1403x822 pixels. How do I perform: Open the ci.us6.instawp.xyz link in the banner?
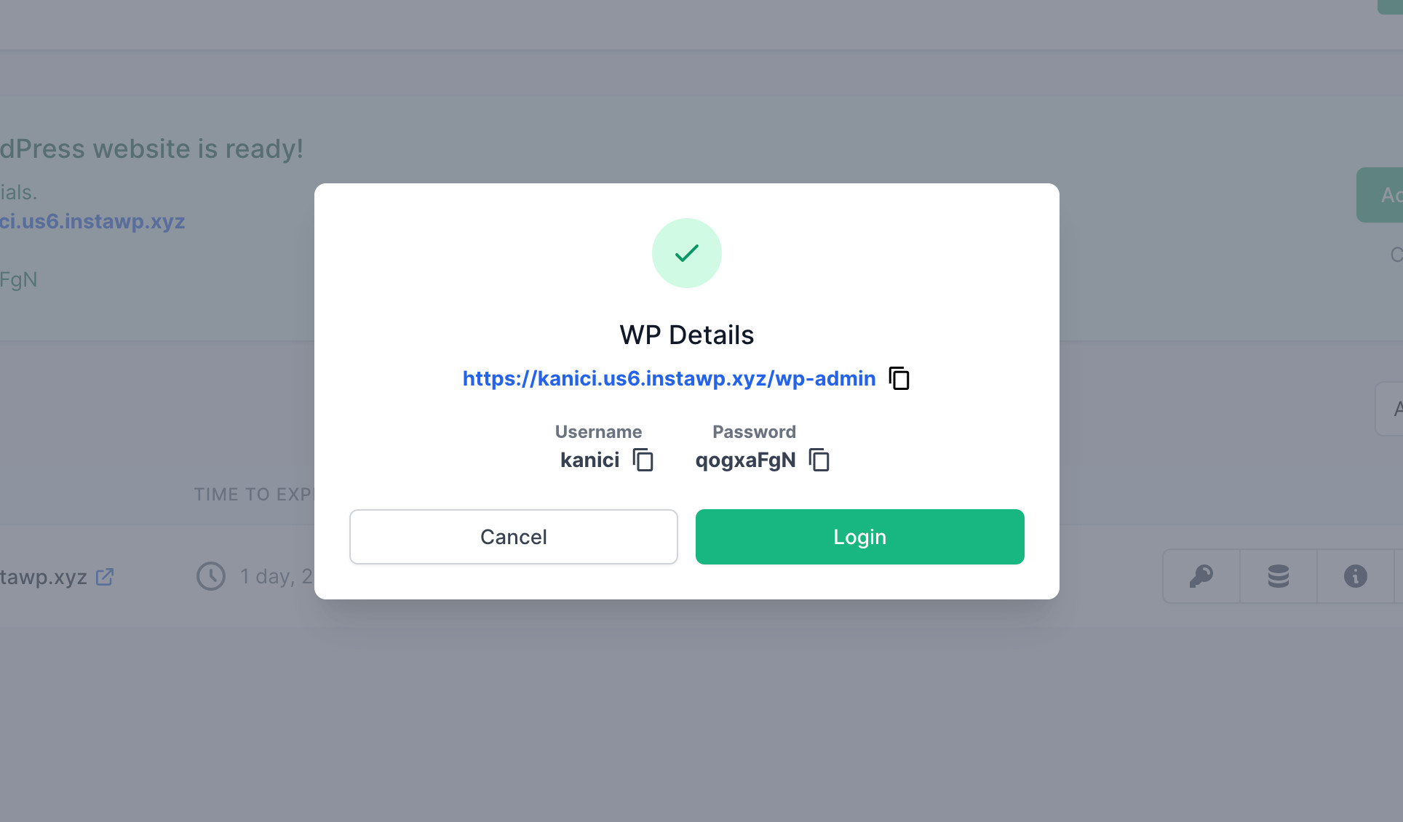92,221
